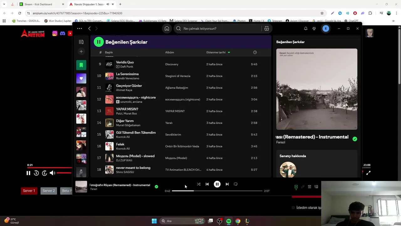Click the lyrics microphone icon
The image size is (401, 226).
point(303,187)
